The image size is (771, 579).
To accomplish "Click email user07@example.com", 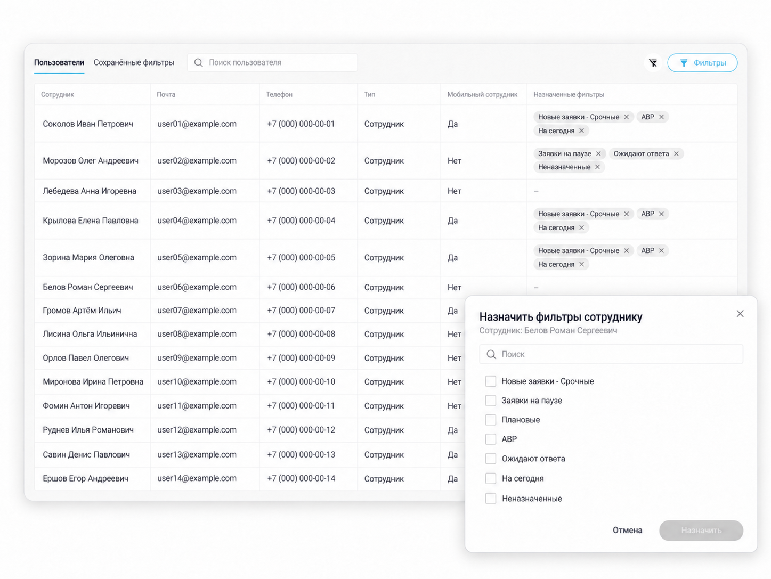I will 197,311.
